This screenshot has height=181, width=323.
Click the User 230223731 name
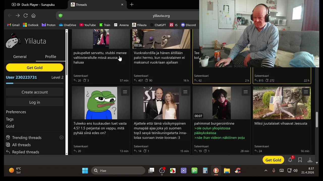click(21, 77)
